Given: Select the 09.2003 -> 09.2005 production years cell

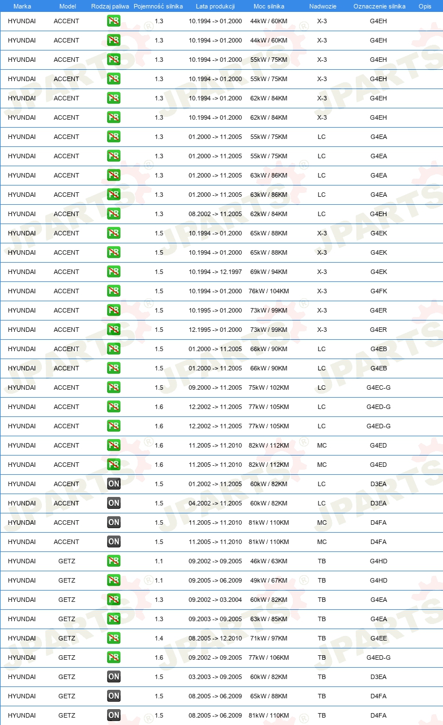Looking at the screenshot, I should [215, 619].
